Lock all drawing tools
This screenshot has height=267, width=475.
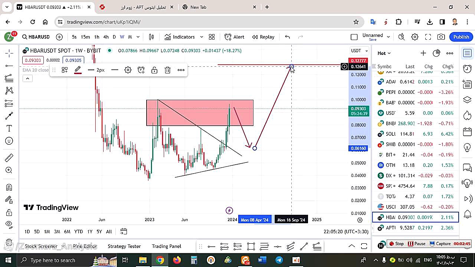[x=9, y=212]
